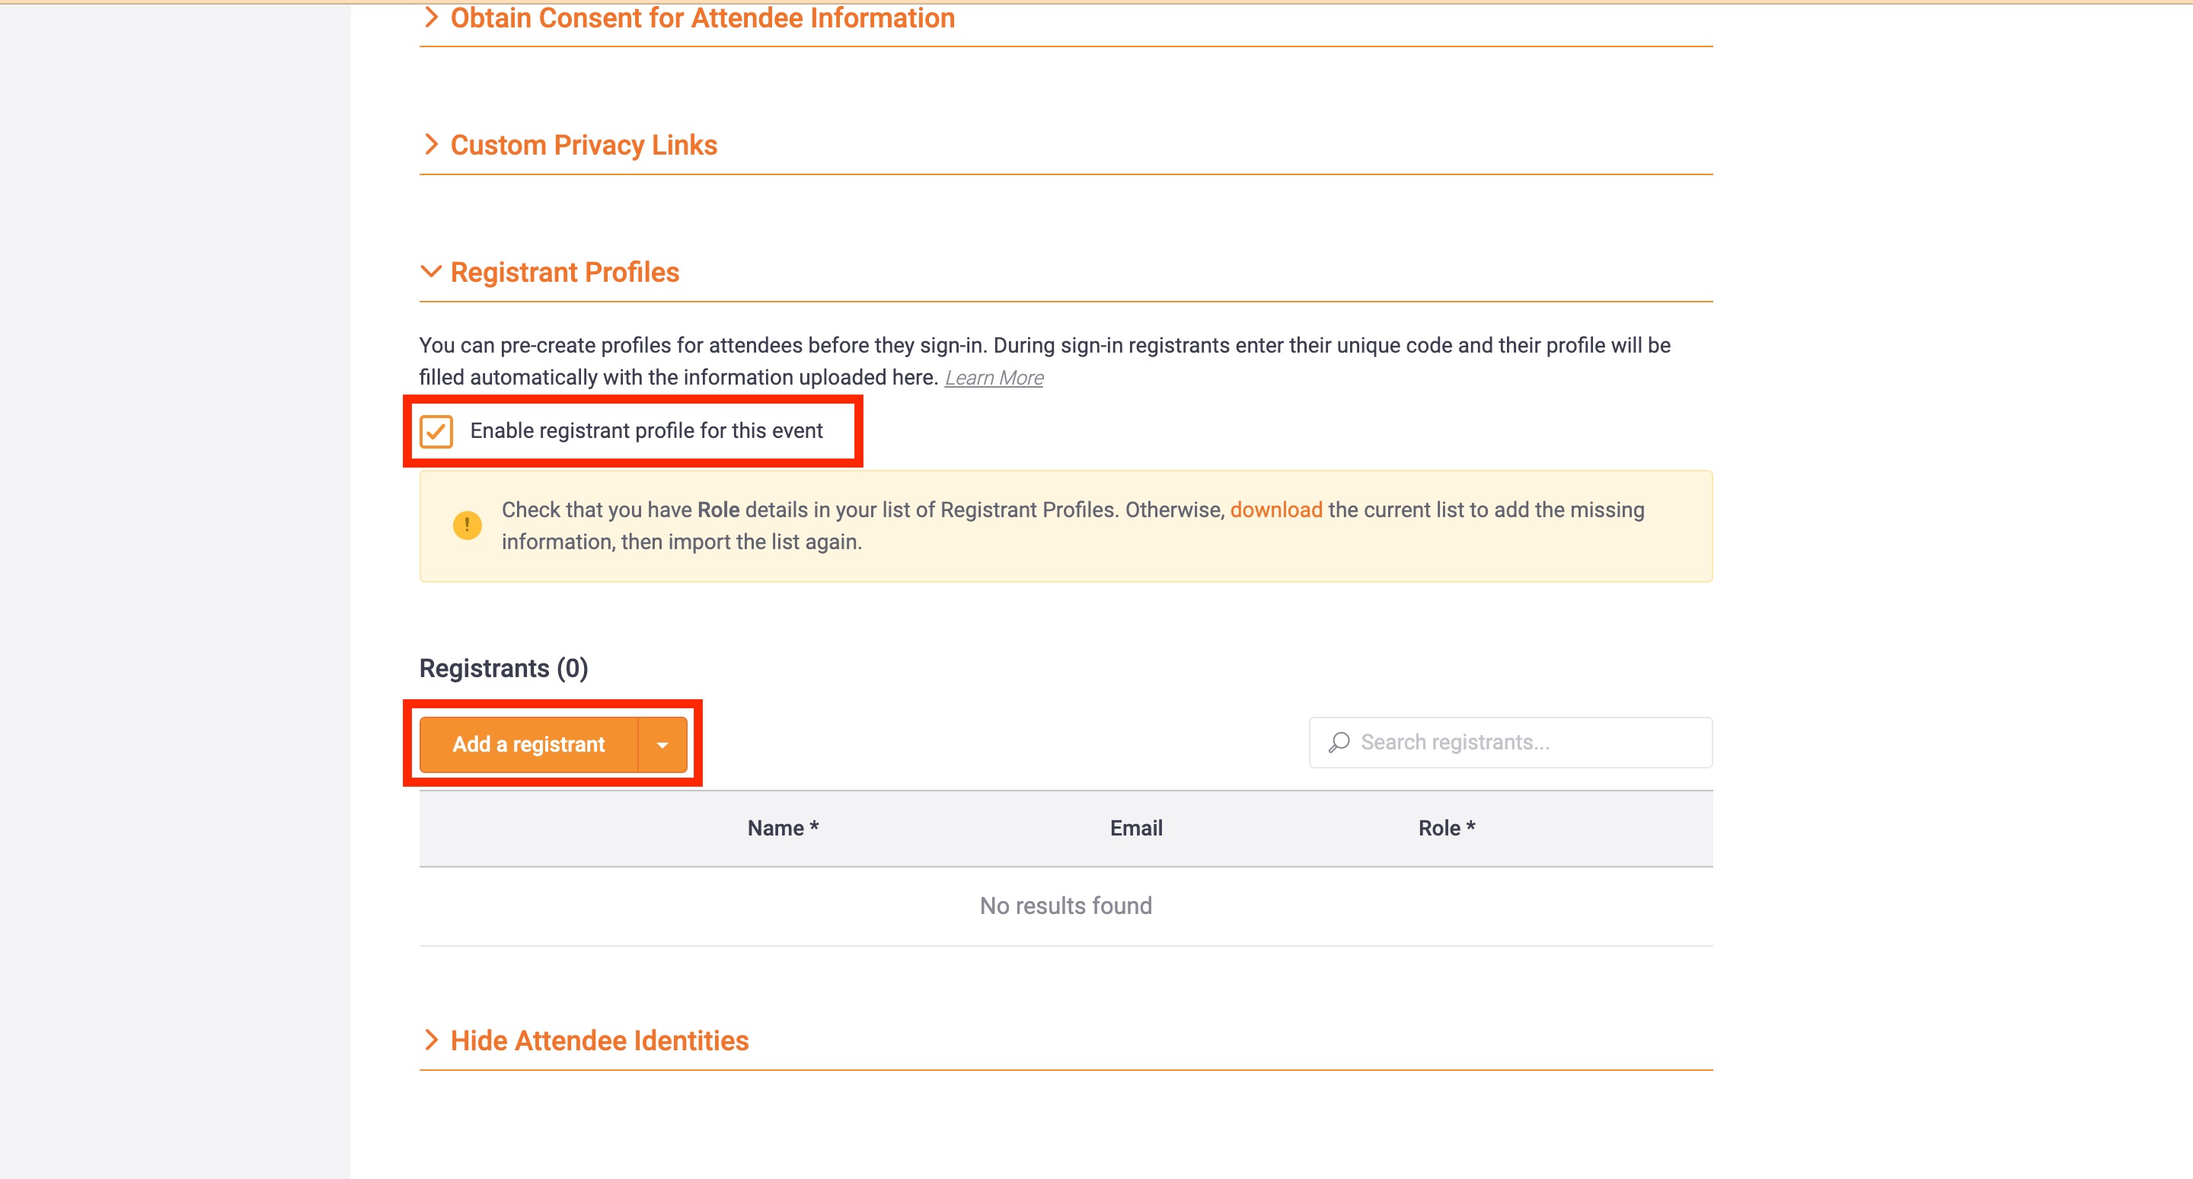Click the search magnifier icon
This screenshot has width=2193, height=1179.
click(x=1339, y=743)
